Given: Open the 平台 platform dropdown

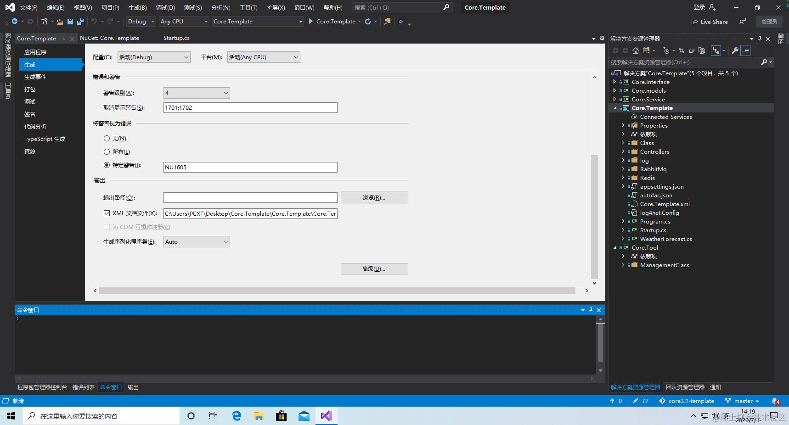Looking at the screenshot, I should coord(264,57).
